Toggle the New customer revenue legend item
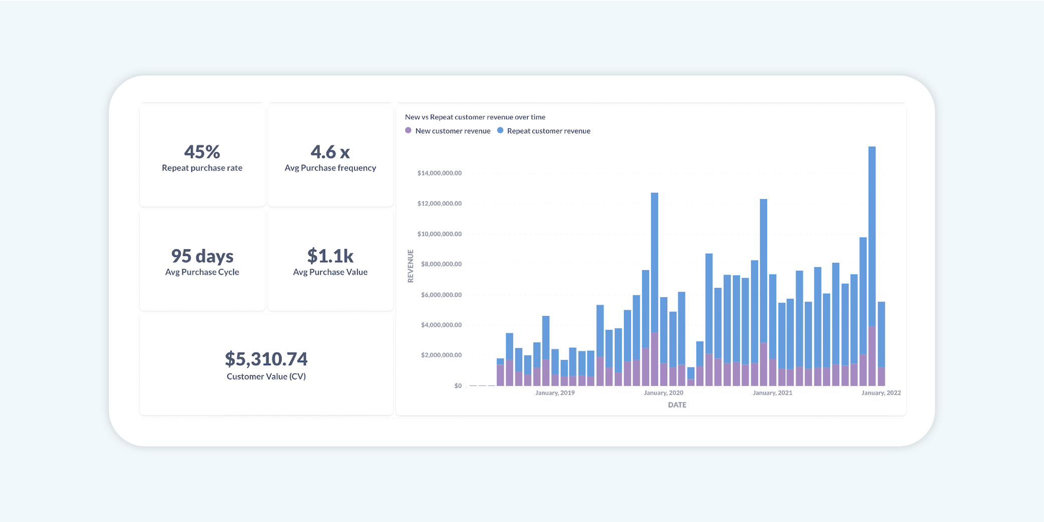The height and width of the screenshot is (522, 1044). click(x=448, y=131)
